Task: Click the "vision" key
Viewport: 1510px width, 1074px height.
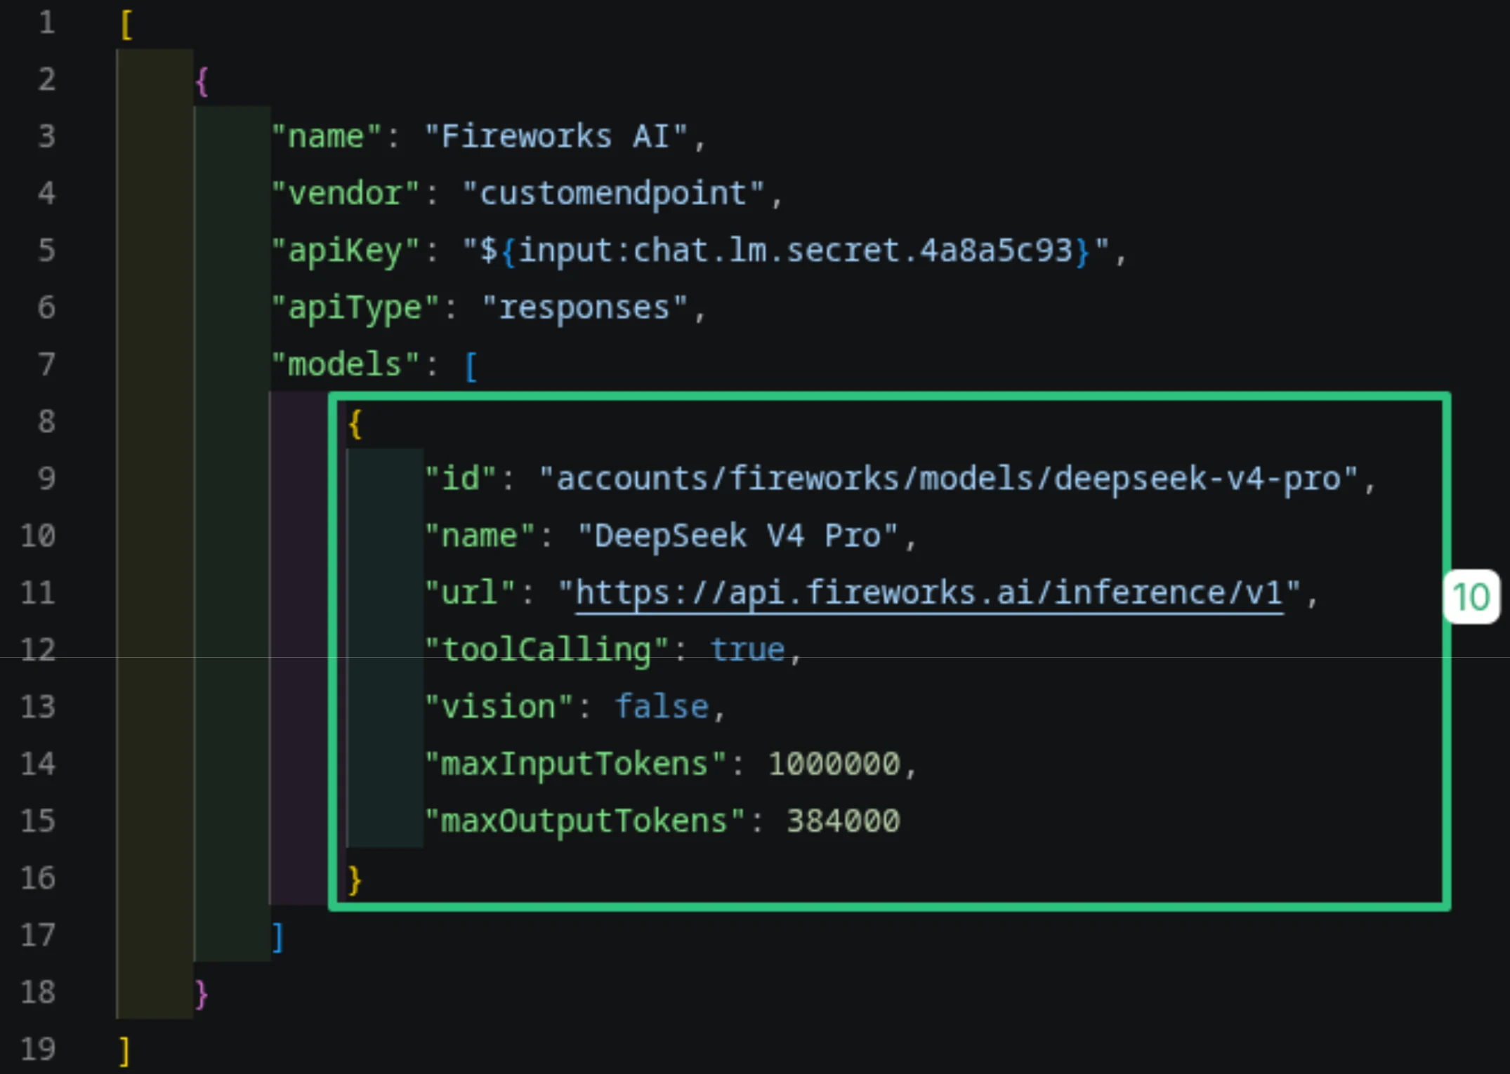Action: tap(499, 707)
